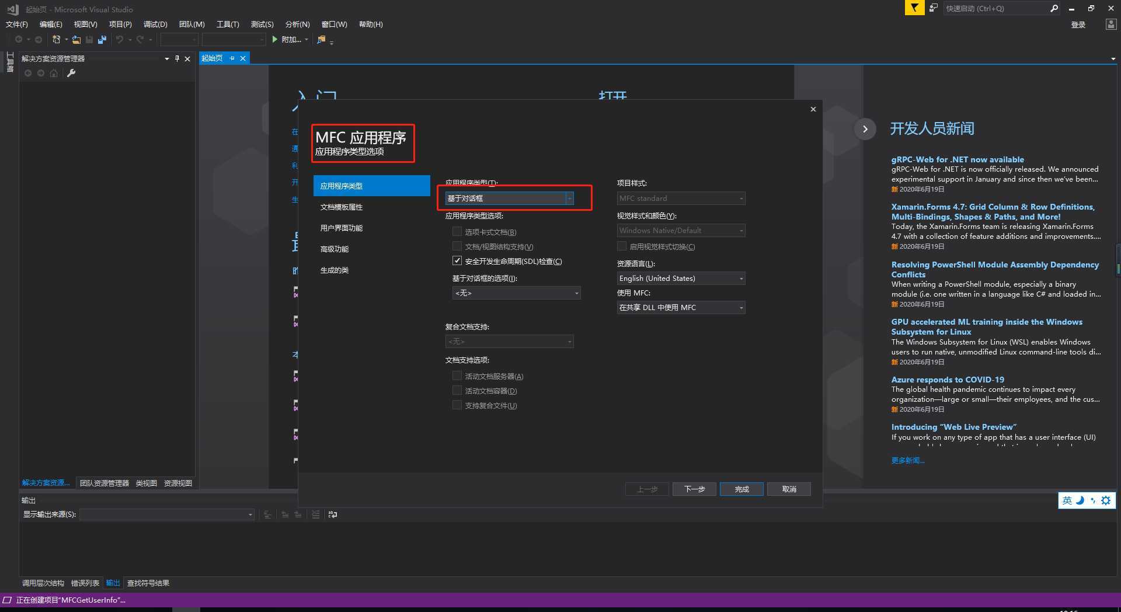The height and width of the screenshot is (612, 1121).
Task: Click the Navigate Backward toolbar icon
Action: [x=19, y=40]
